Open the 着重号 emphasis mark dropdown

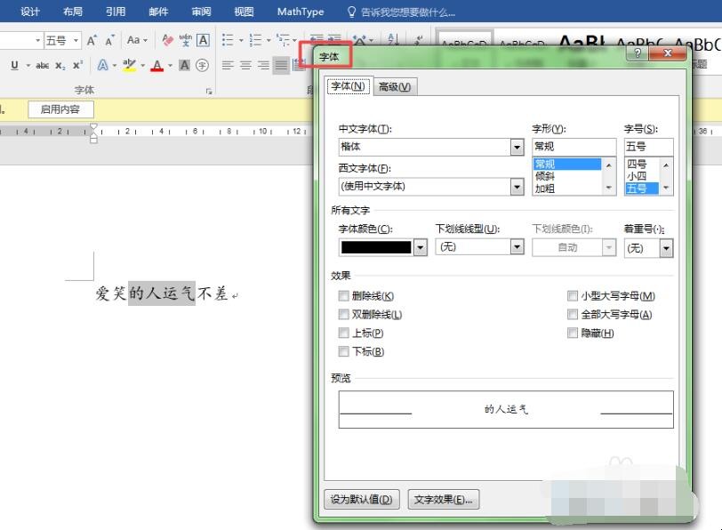point(666,249)
